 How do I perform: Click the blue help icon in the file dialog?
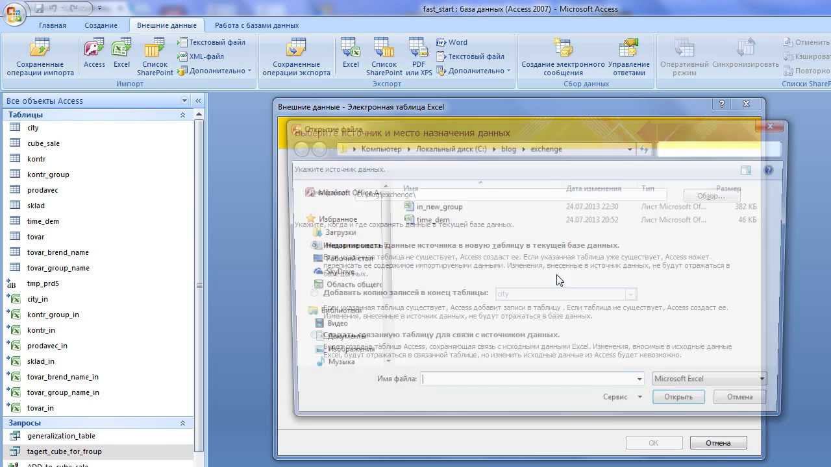[x=769, y=170]
